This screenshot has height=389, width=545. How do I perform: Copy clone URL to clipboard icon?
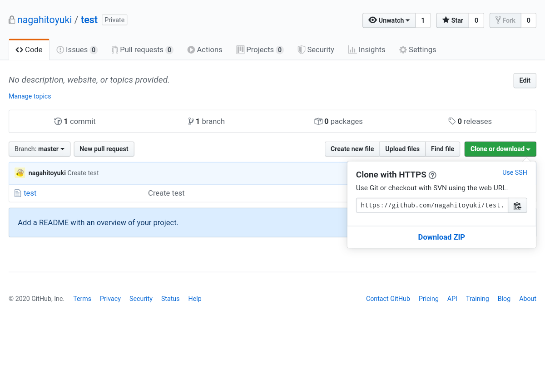pos(517,206)
